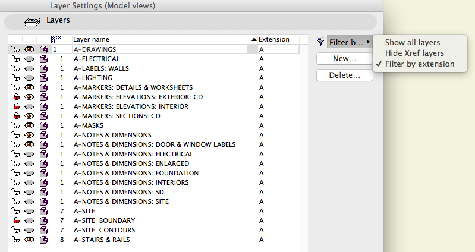Show the A-SITE: CONTOURS layer

[29, 230]
